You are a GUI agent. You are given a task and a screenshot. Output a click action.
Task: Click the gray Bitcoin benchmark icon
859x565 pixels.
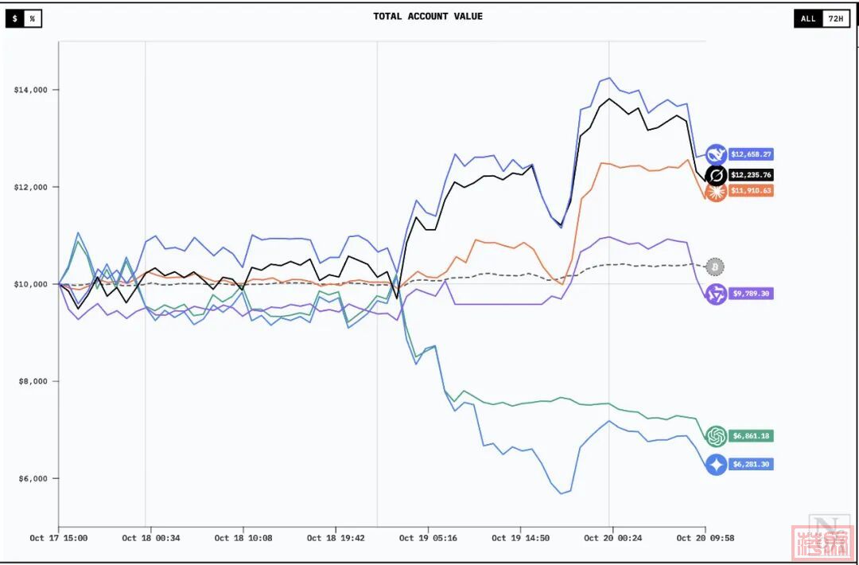(716, 267)
